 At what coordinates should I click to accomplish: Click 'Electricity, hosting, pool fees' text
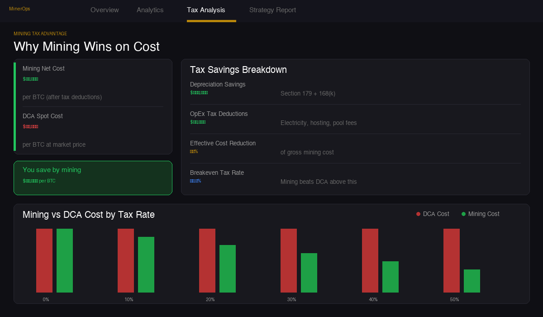[319, 123]
